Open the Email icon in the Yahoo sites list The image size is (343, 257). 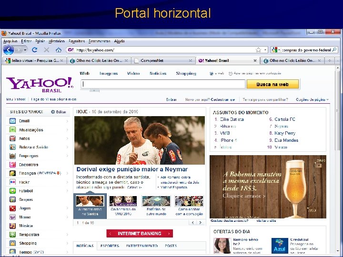(12, 120)
